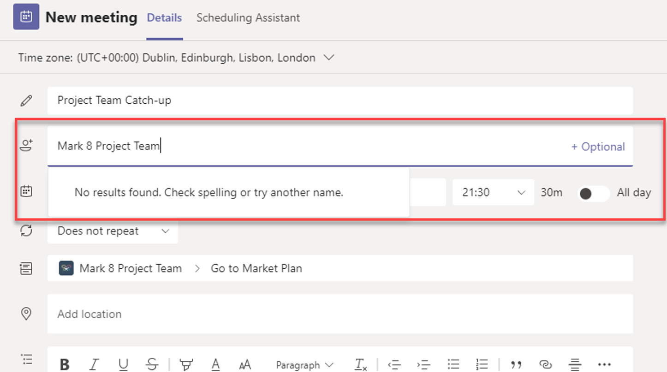
Task: Open the time zone dropdown
Action: [329, 58]
